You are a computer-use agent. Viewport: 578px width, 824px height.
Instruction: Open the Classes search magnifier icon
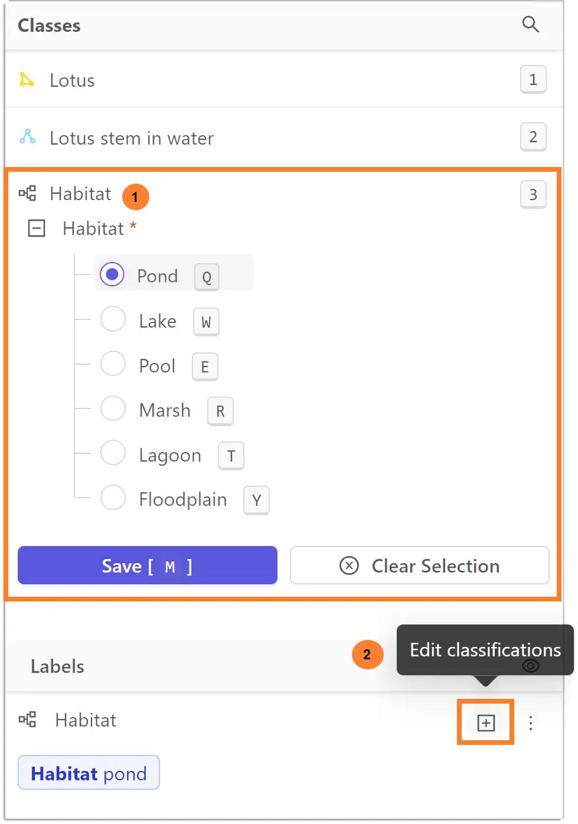coord(530,24)
